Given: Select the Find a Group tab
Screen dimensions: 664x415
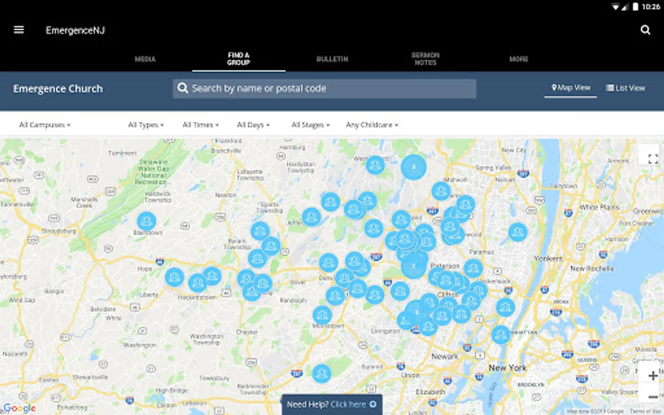Looking at the screenshot, I should pyautogui.click(x=238, y=59).
